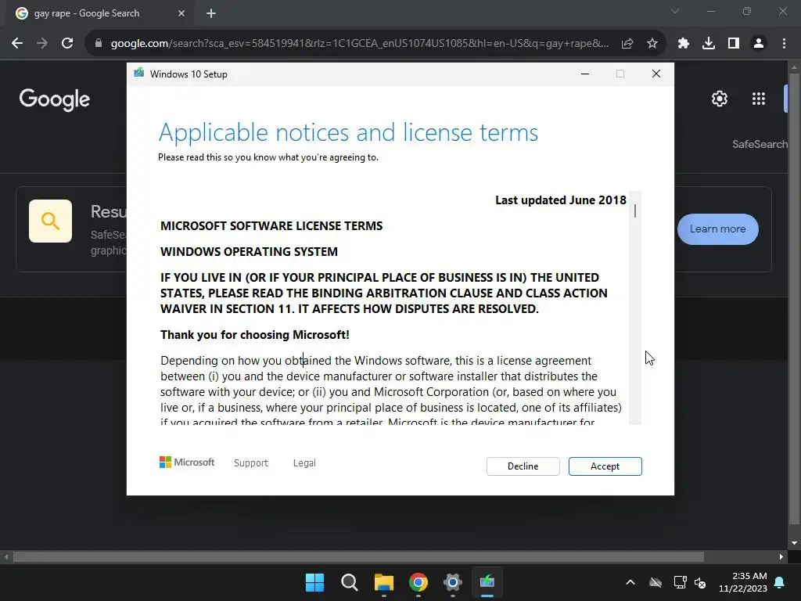Open Chrome from the taskbar
The image size is (801, 601).
click(418, 582)
